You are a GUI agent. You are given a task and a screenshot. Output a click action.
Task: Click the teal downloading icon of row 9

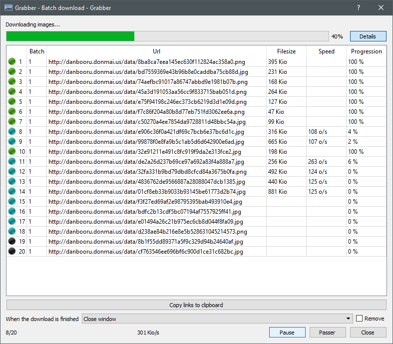12,141
